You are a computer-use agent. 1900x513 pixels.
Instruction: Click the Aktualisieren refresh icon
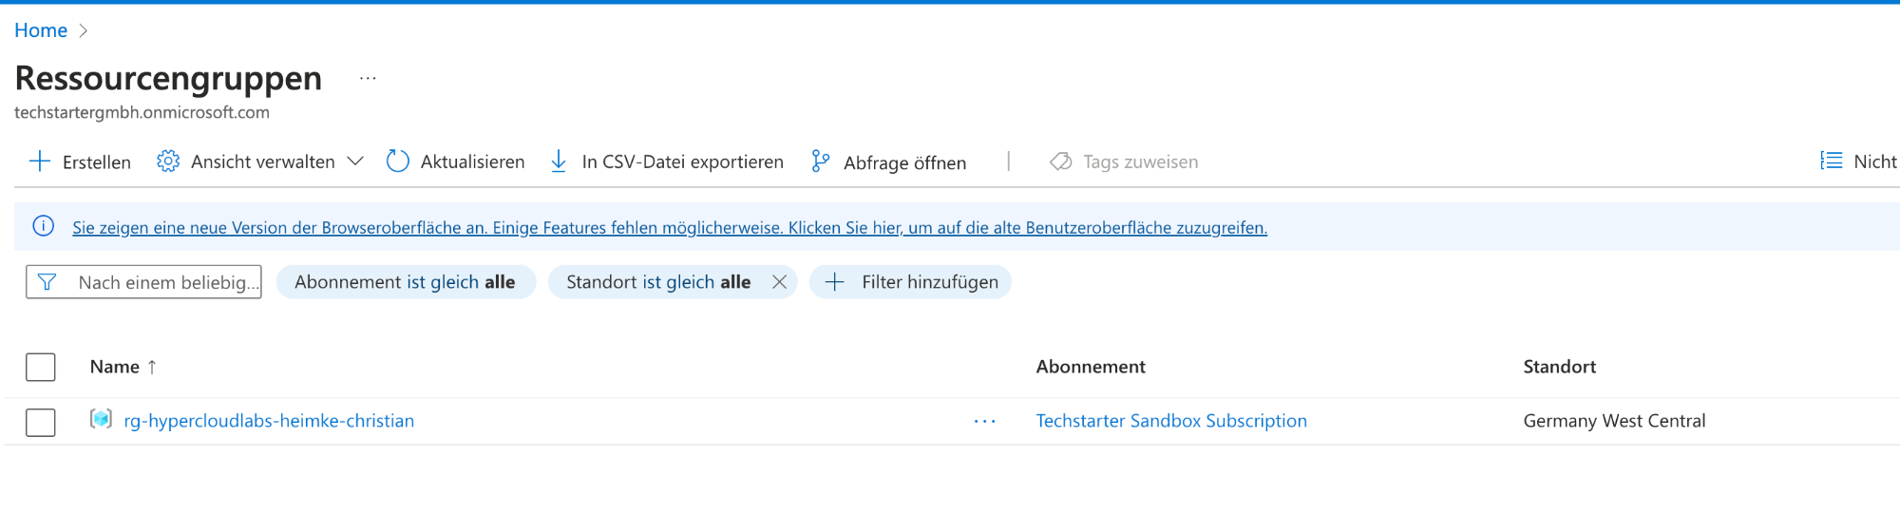click(x=398, y=161)
